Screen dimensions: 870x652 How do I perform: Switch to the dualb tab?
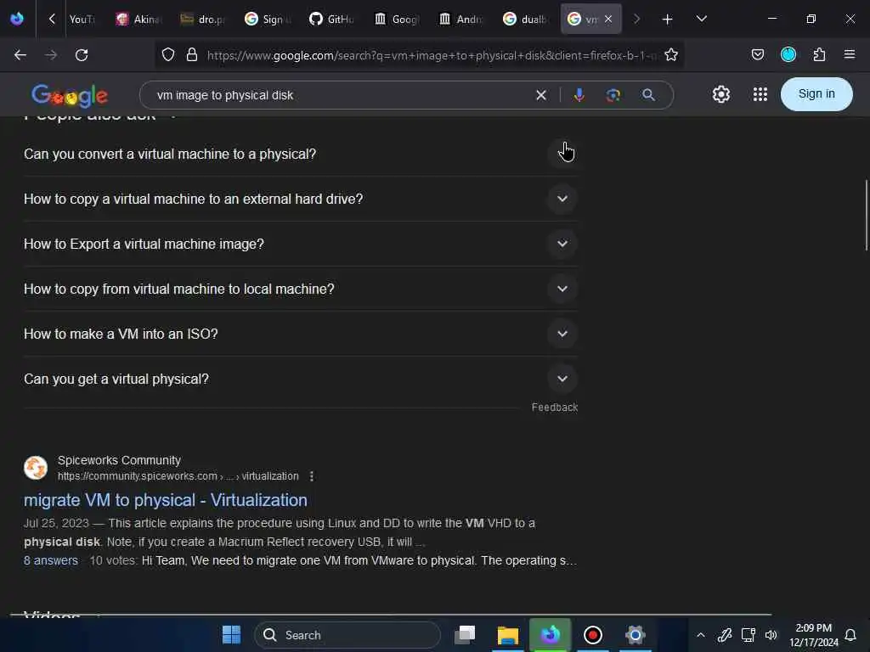pos(524,20)
